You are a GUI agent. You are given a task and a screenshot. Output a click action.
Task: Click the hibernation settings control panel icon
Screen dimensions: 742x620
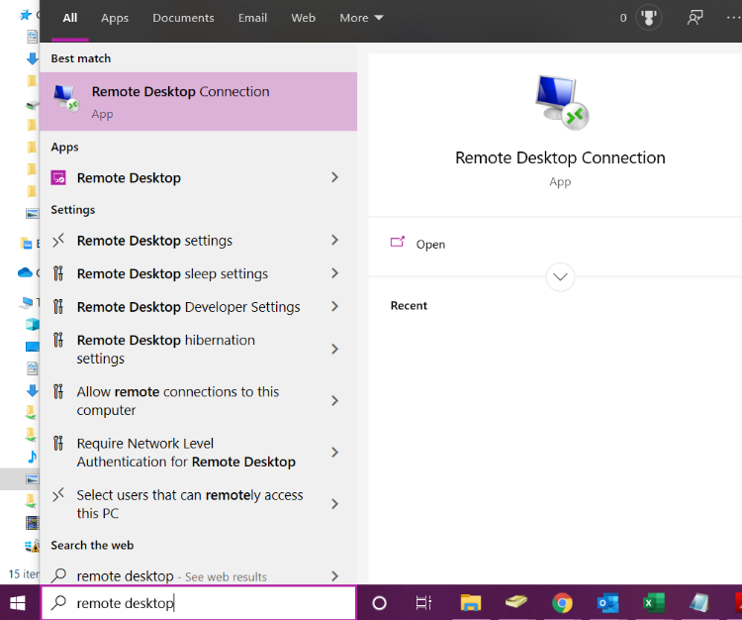[x=58, y=340]
